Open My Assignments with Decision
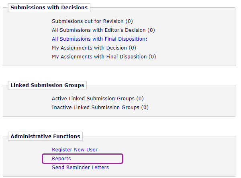The height and width of the screenshot is (178, 241). click(x=89, y=48)
